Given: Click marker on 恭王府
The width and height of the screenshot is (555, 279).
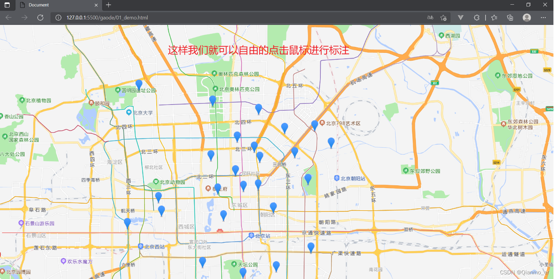Looking at the screenshot, I should click(217, 188).
